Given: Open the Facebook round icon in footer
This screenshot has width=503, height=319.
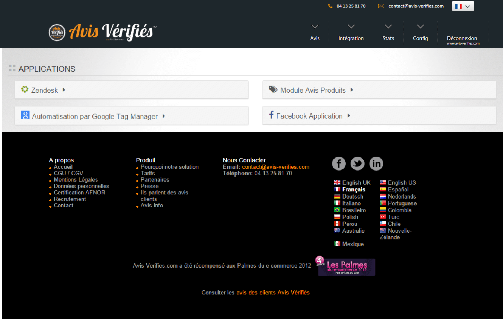Looking at the screenshot, I should pyautogui.click(x=339, y=163).
